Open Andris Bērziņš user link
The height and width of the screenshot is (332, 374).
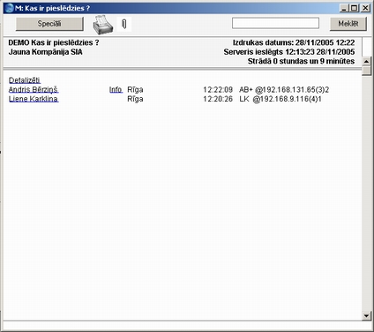pyautogui.click(x=34, y=89)
